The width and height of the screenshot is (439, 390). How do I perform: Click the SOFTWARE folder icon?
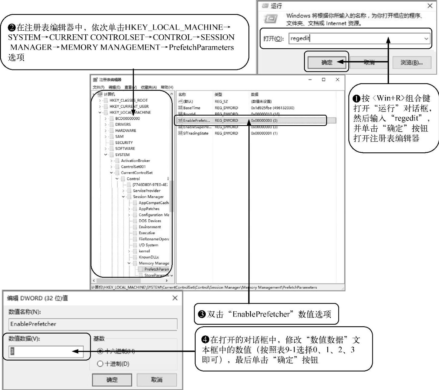click(111, 148)
